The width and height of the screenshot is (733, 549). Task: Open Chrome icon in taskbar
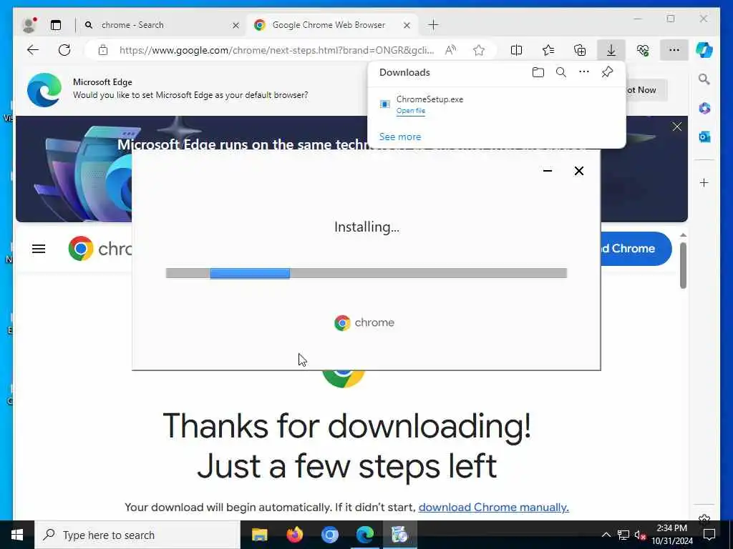pyautogui.click(x=329, y=535)
